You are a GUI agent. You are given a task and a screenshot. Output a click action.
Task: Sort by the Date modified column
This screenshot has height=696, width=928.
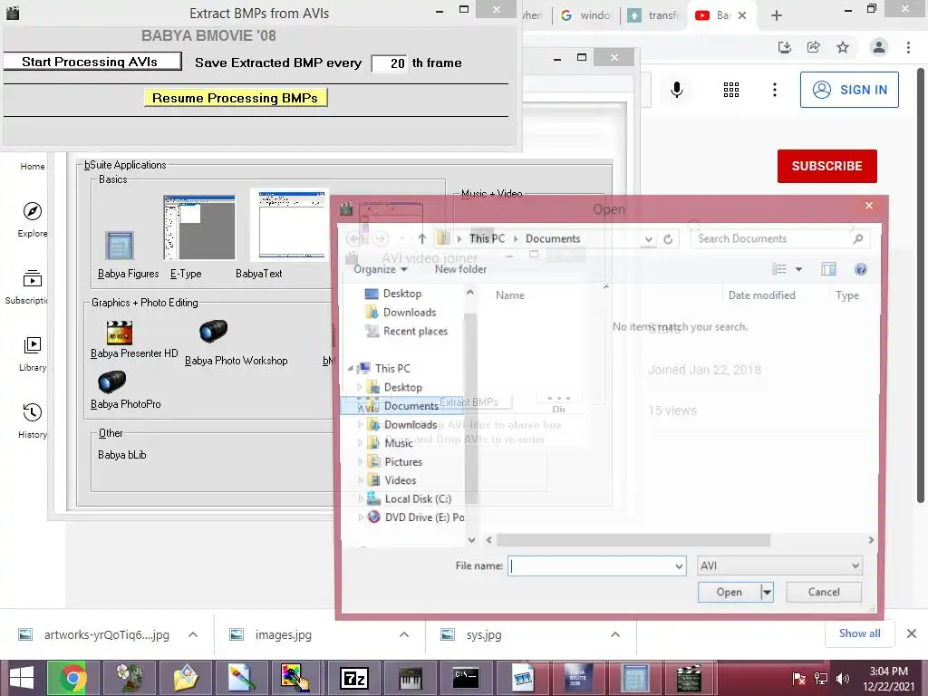(x=761, y=295)
